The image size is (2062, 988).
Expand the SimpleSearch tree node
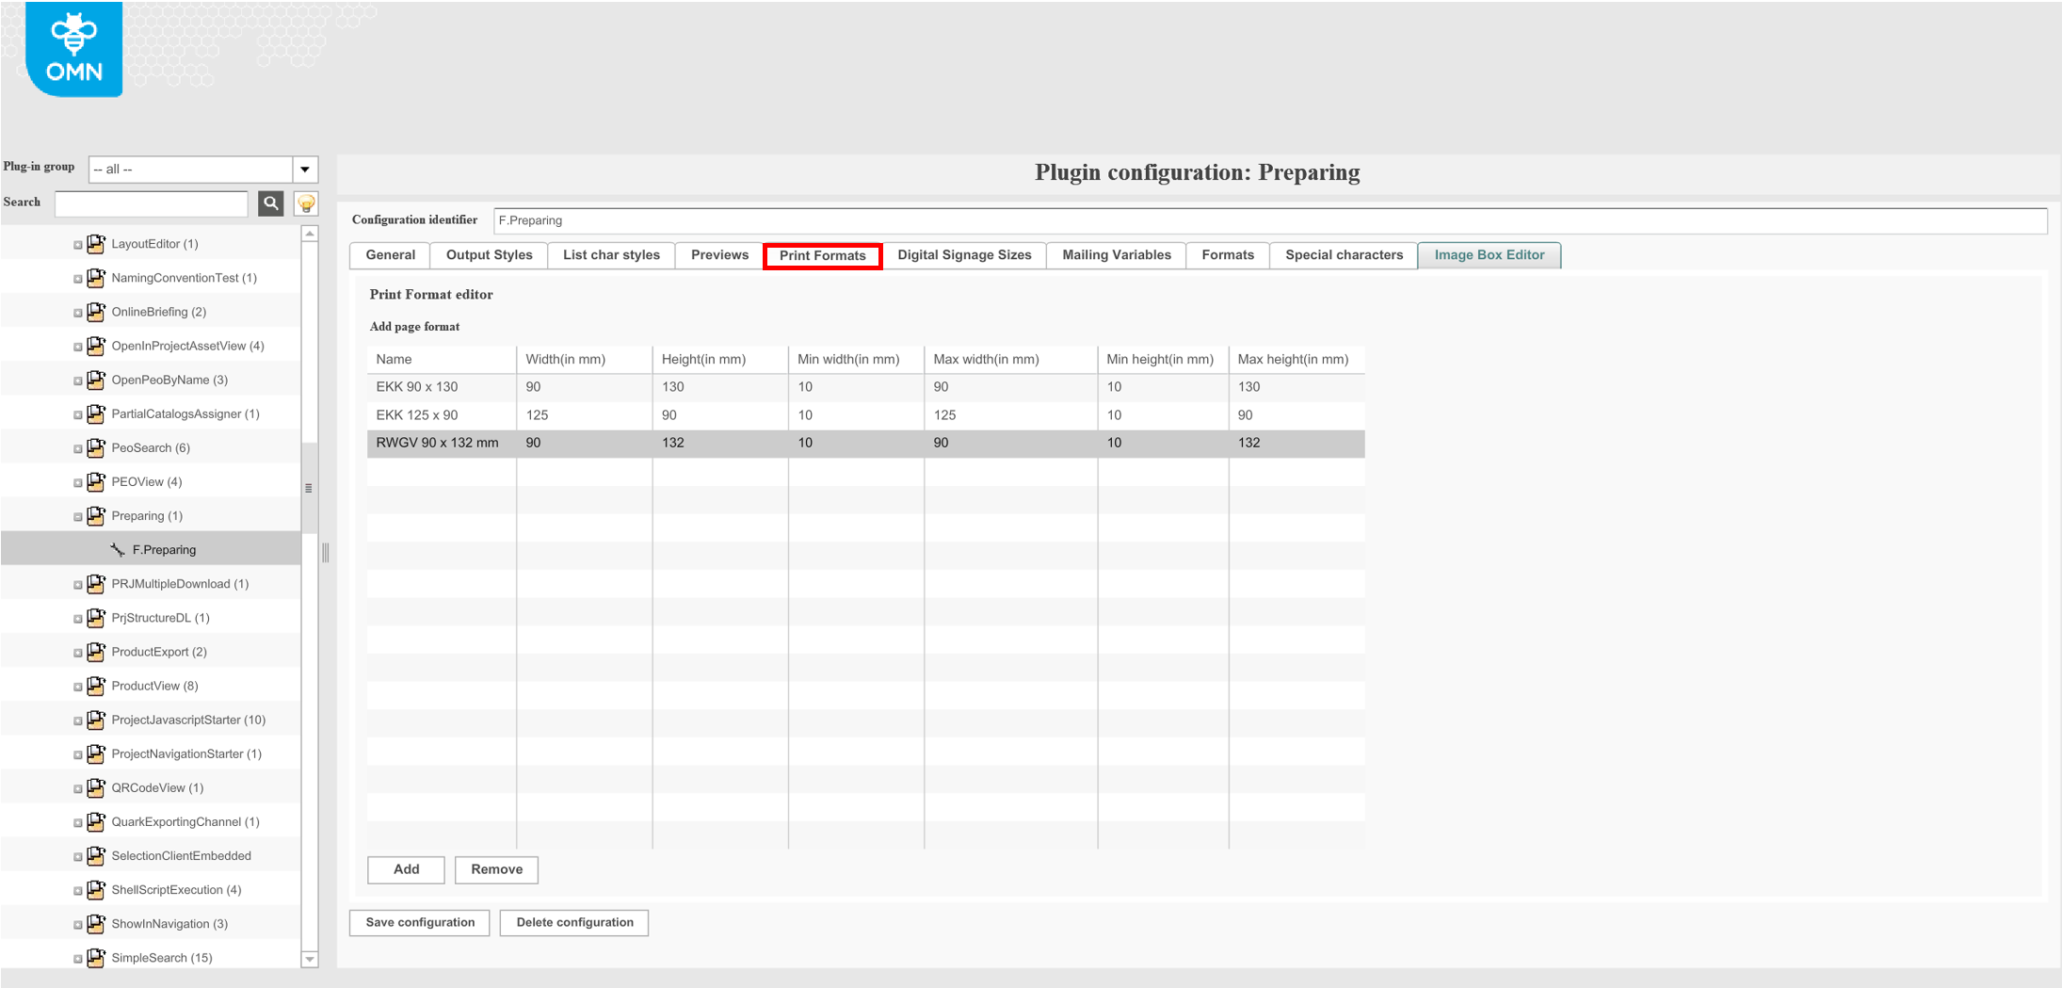coord(79,958)
